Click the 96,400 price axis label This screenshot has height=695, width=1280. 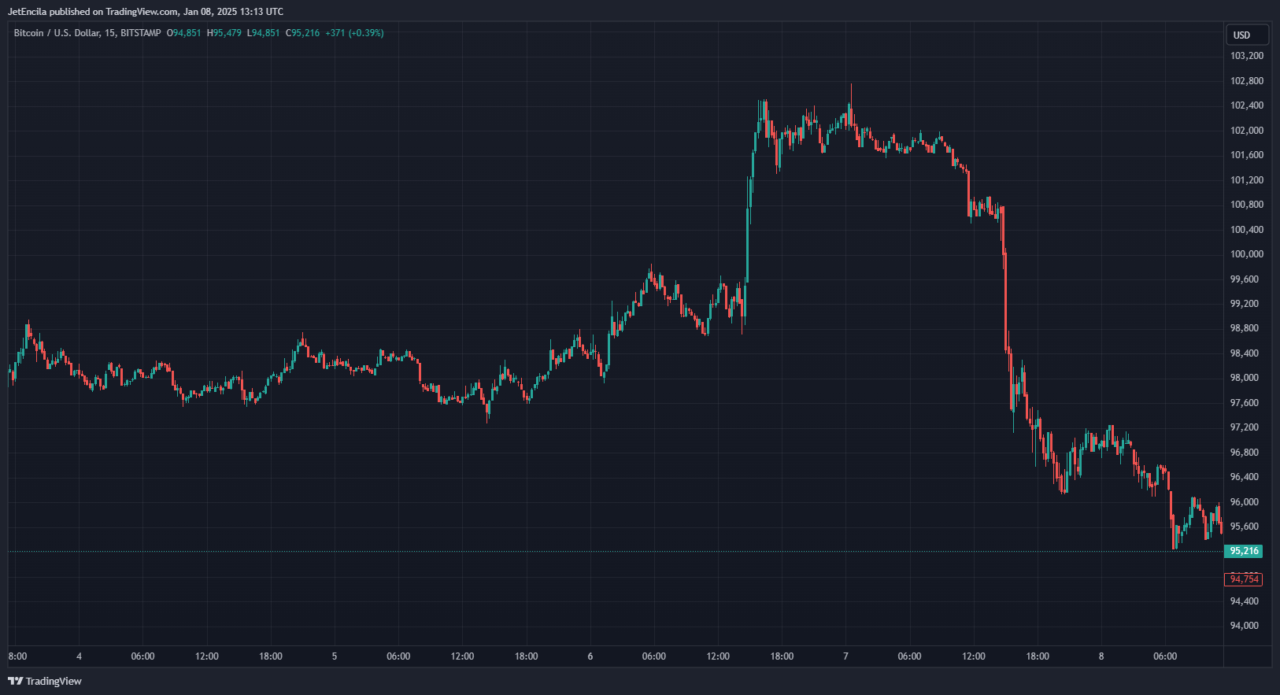click(1245, 477)
